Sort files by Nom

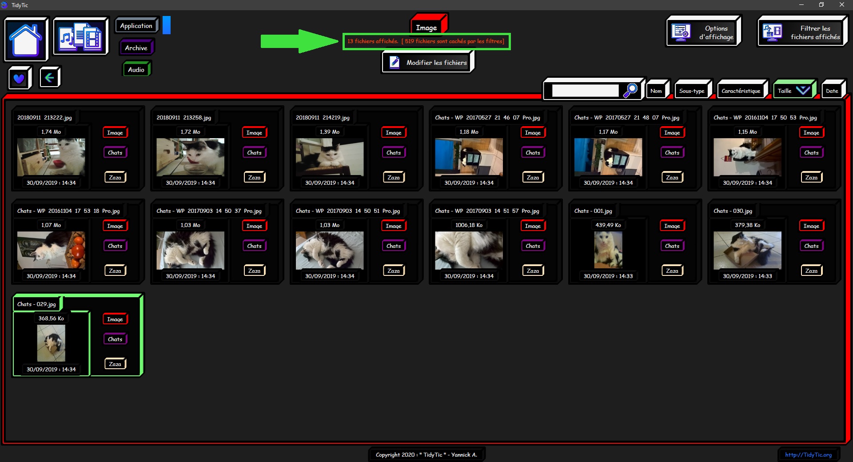[657, 91]
